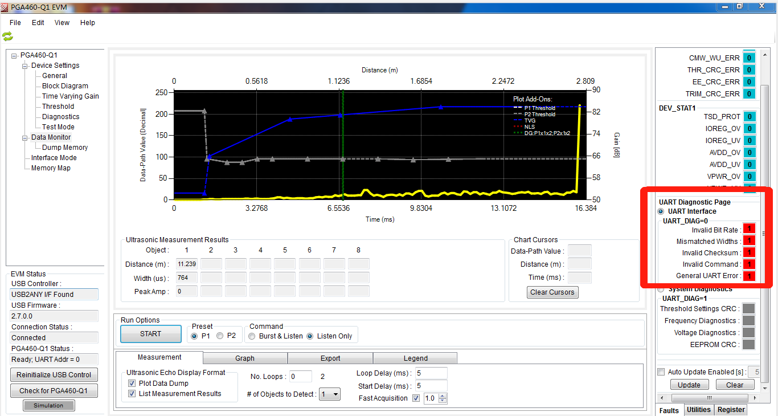Select Threshold under Device Settings

(57, 106)
